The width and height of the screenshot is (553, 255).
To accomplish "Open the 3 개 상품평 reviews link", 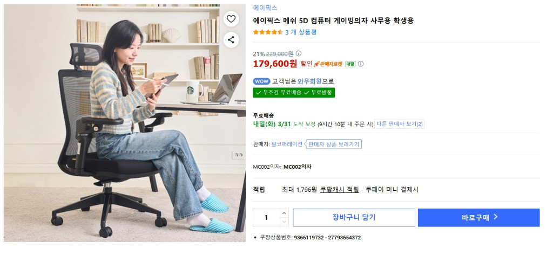I will point(301,32).
